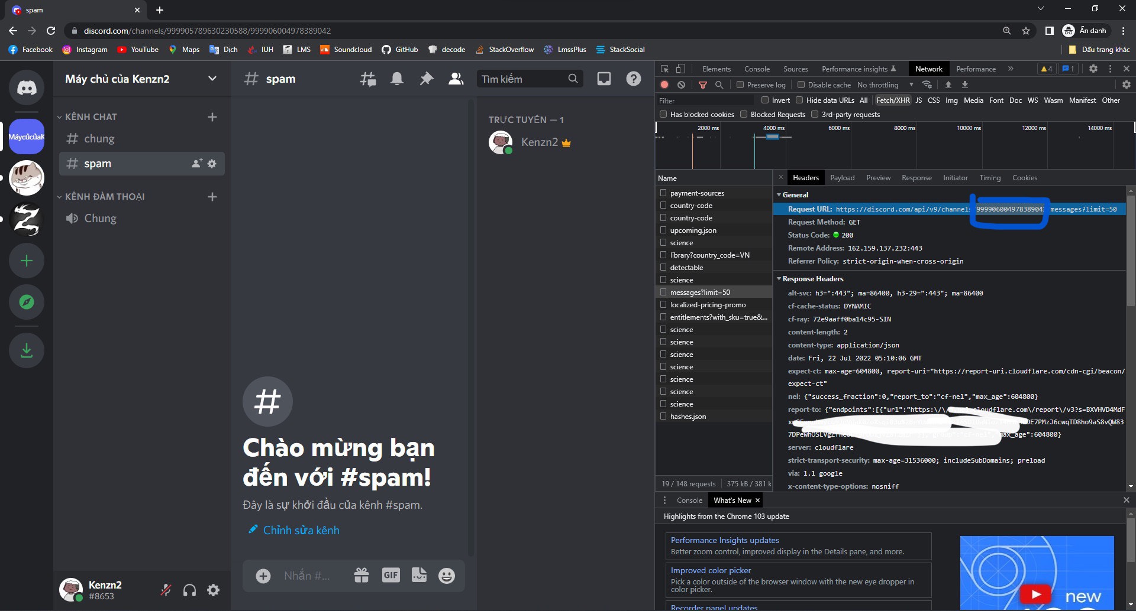The image size is (1136, 611).
Task: Click the notification bell in channel header
Action: point(396,78)
